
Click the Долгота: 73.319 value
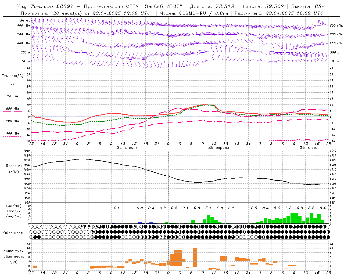click(x=212, y=6)
